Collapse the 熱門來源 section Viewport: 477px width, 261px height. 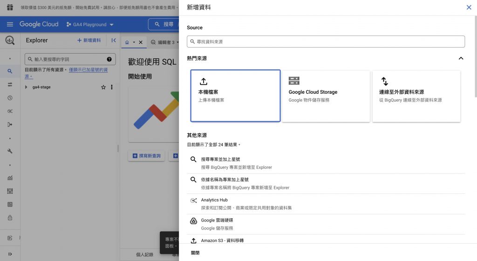(461, 58)
